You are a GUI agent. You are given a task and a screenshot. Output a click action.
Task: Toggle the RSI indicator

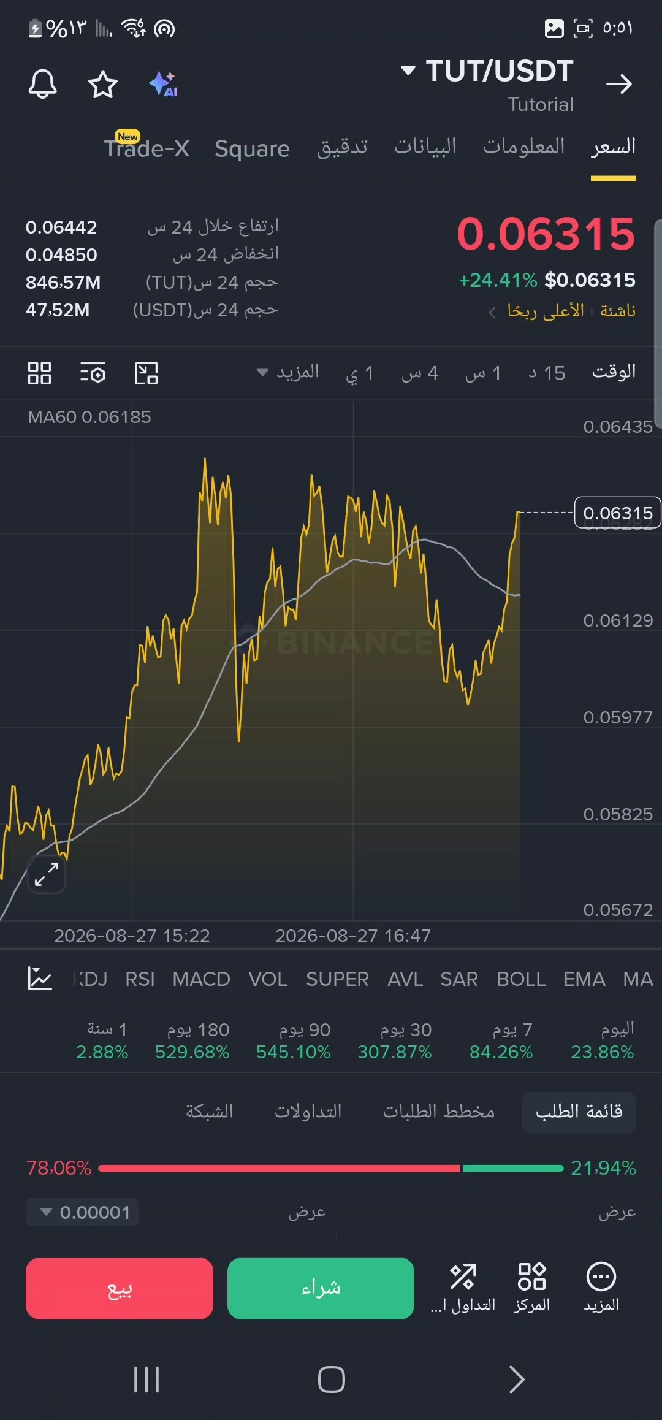coord(140,979)
